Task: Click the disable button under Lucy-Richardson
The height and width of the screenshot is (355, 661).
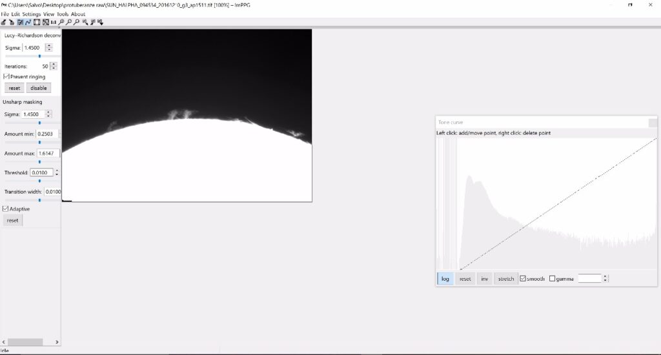Action: [x=38, y=88]
